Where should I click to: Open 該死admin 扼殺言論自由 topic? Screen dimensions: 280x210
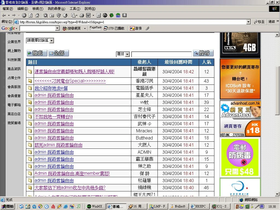(59, 145)
